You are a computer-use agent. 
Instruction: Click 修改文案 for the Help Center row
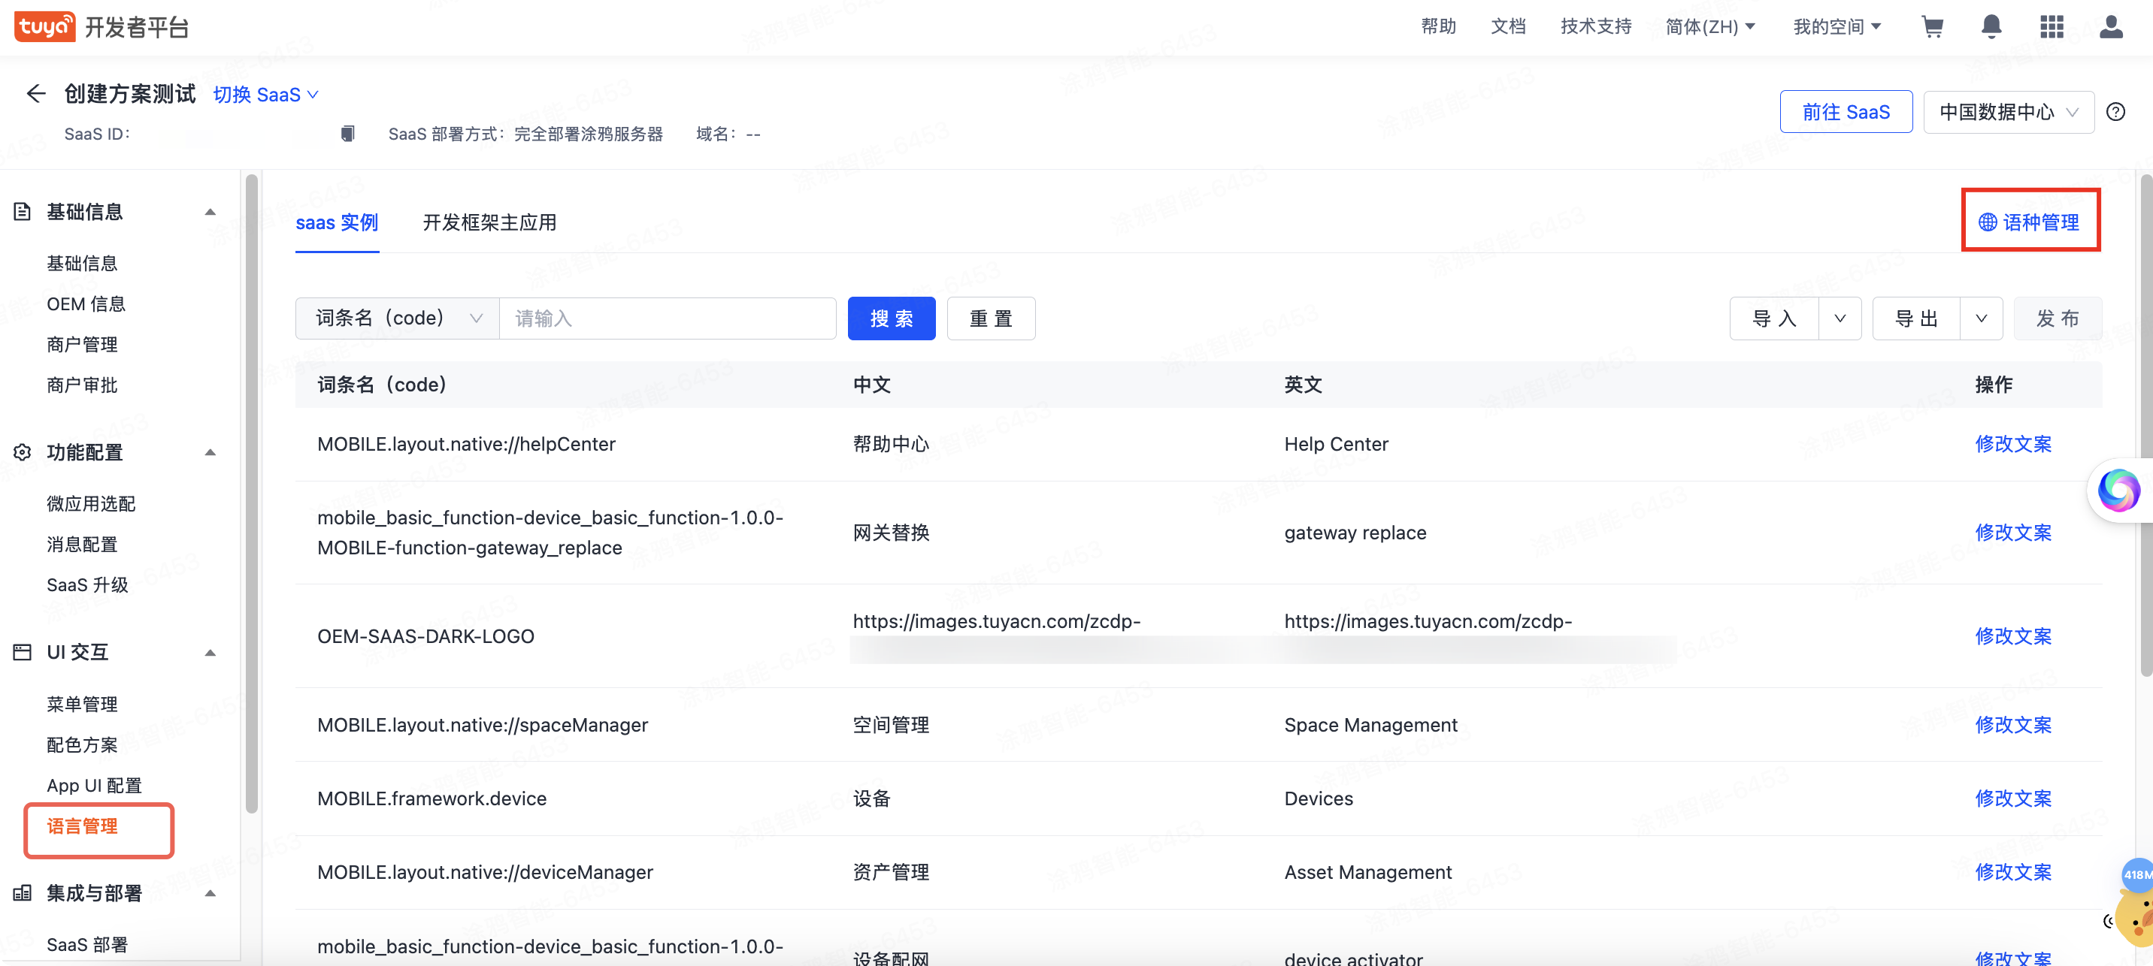coord(2012,444)
